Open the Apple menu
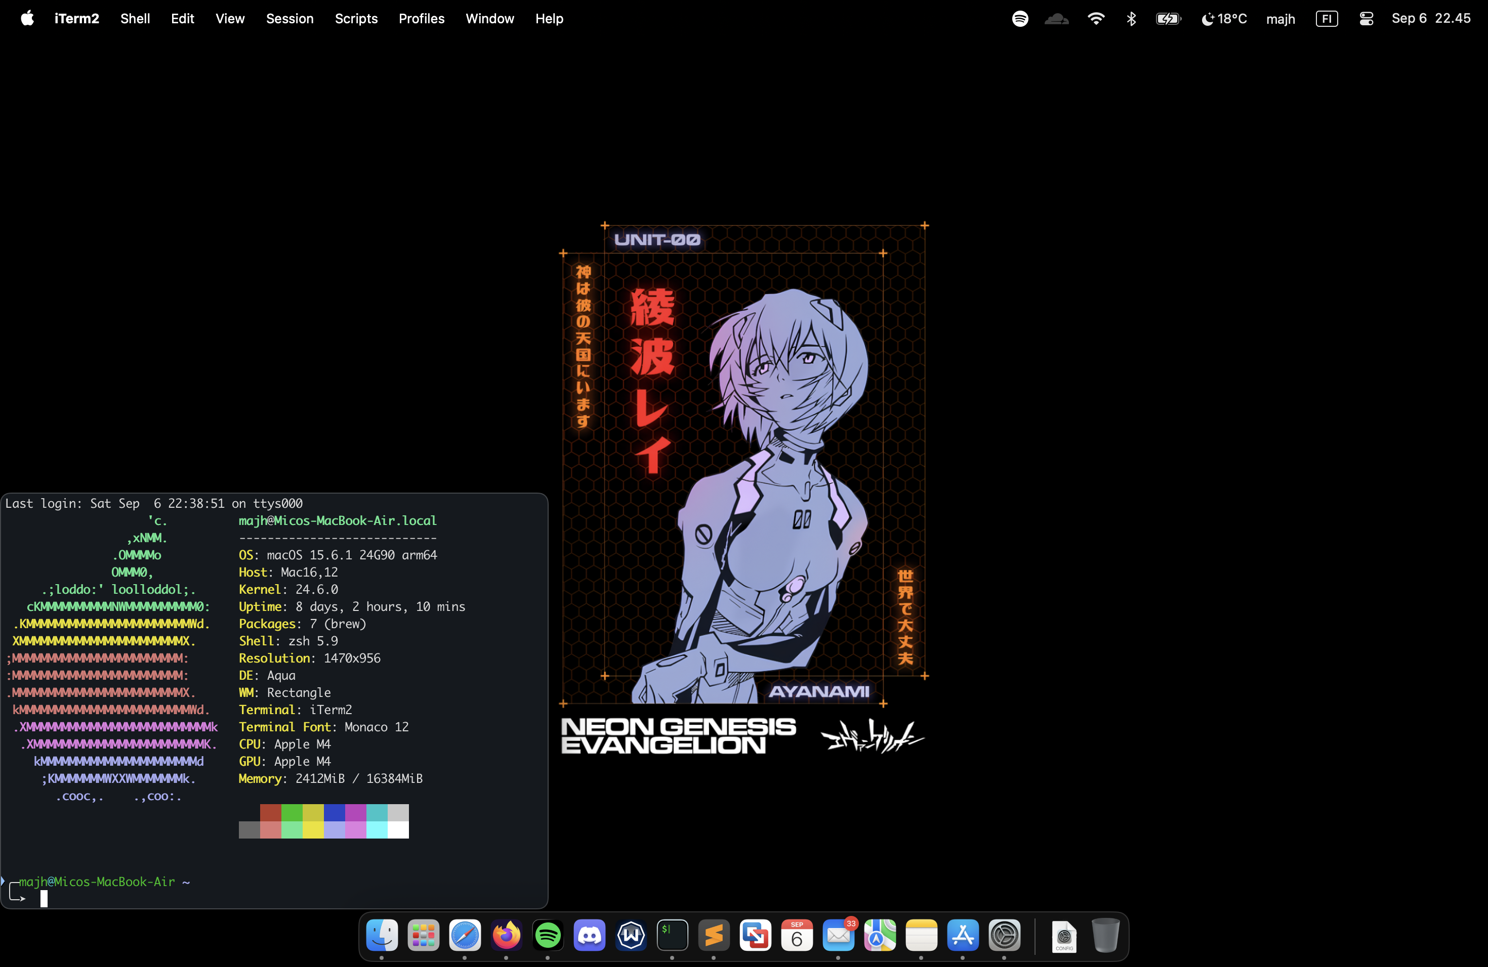The height and width of the screenshot is (967, 1488). pos(27,19)
